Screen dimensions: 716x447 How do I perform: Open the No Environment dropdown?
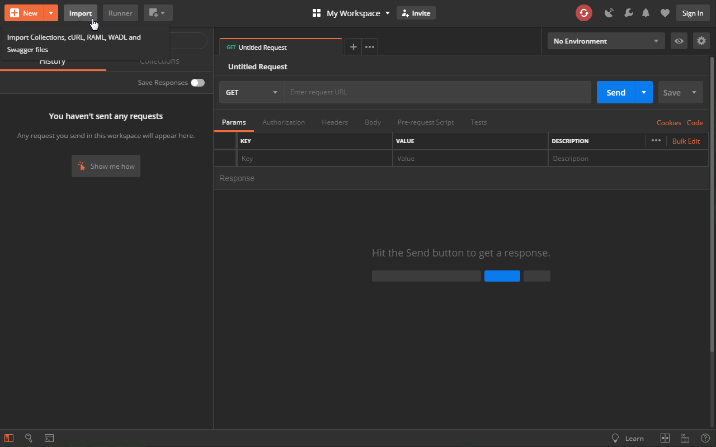(606, 41)
